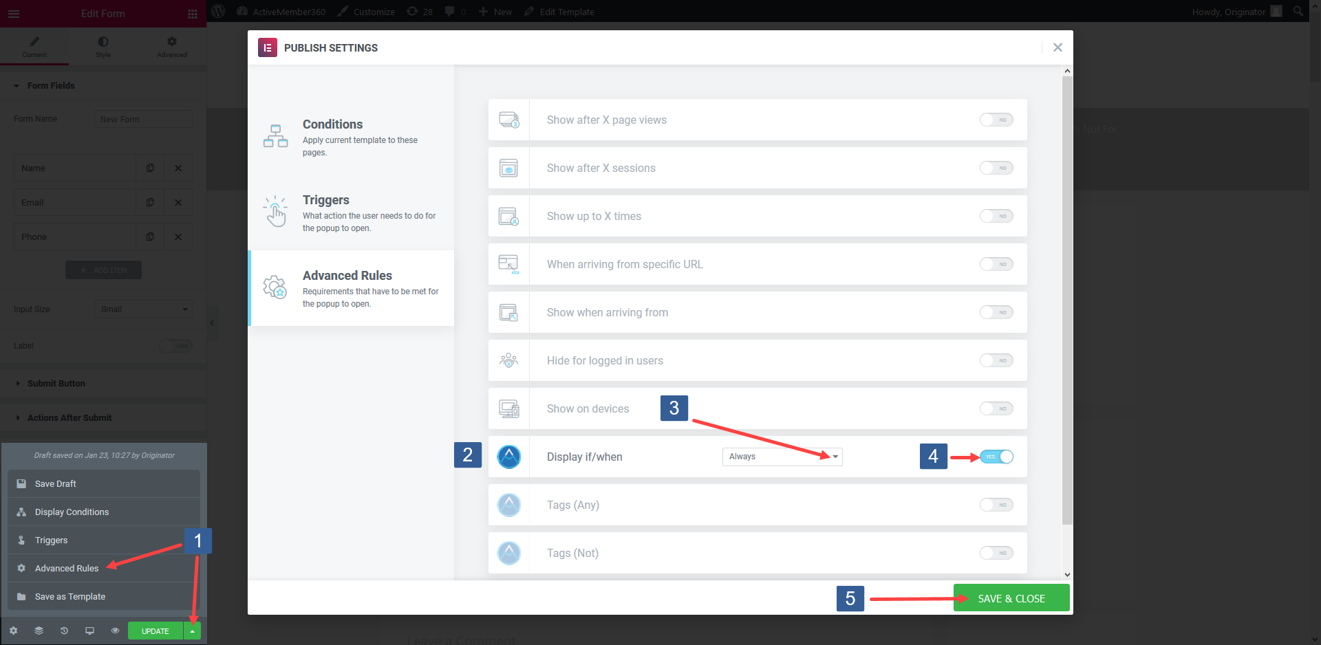Open the Input Size dropdown

pyautogui.click(x=142, y=309)
